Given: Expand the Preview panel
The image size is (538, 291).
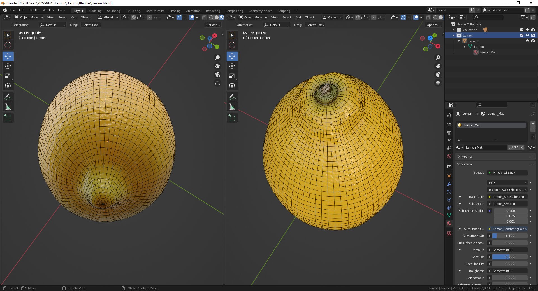Looking at the screenshot, I should point(467,157).
